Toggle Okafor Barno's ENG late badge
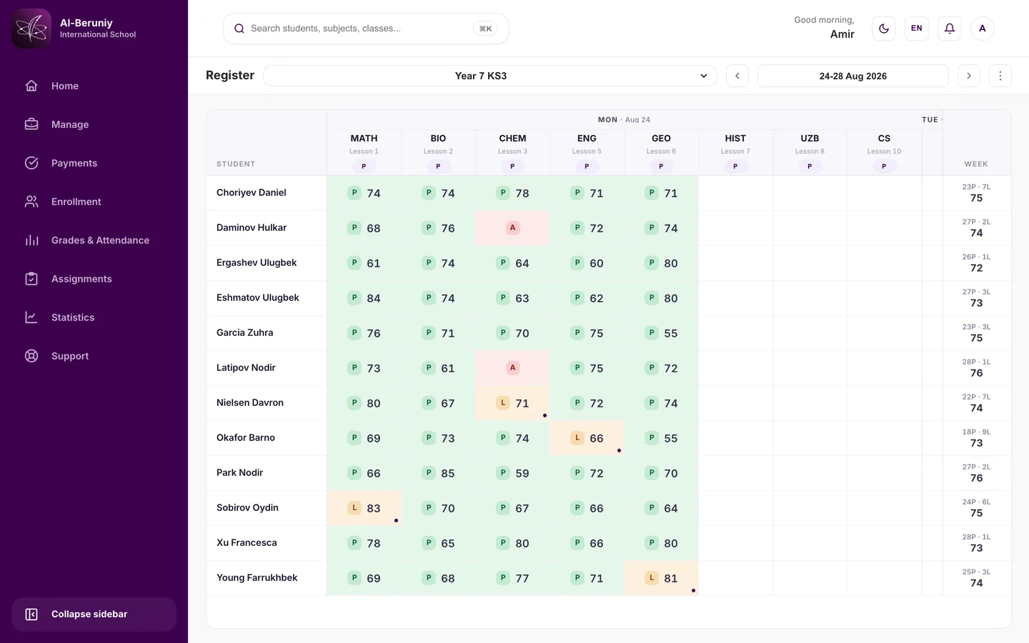The height and width of the screenshot is (643, 1029). [577, 438]
